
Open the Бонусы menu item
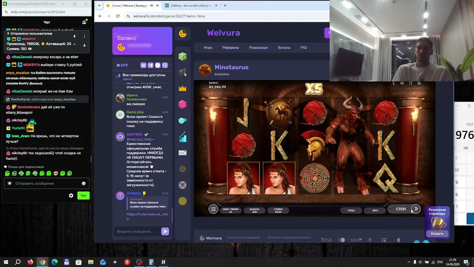(284, 47)
